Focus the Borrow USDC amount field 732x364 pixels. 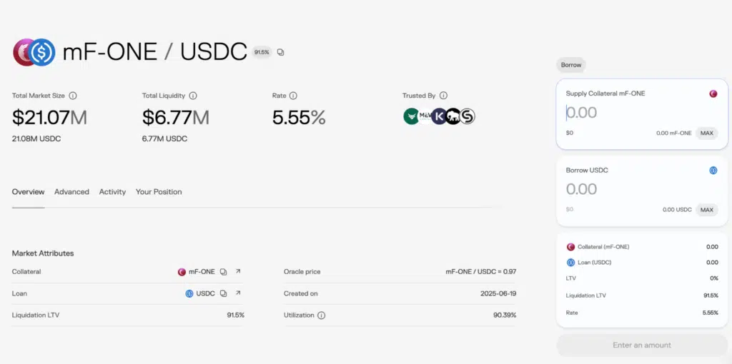tap(622, 189)
